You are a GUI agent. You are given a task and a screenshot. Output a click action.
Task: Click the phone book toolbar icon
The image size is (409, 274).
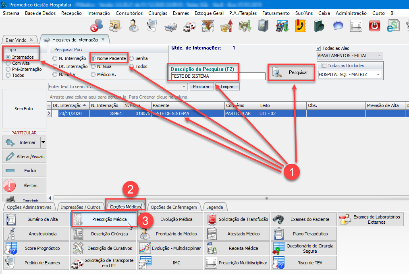click(x=300, y=26)
